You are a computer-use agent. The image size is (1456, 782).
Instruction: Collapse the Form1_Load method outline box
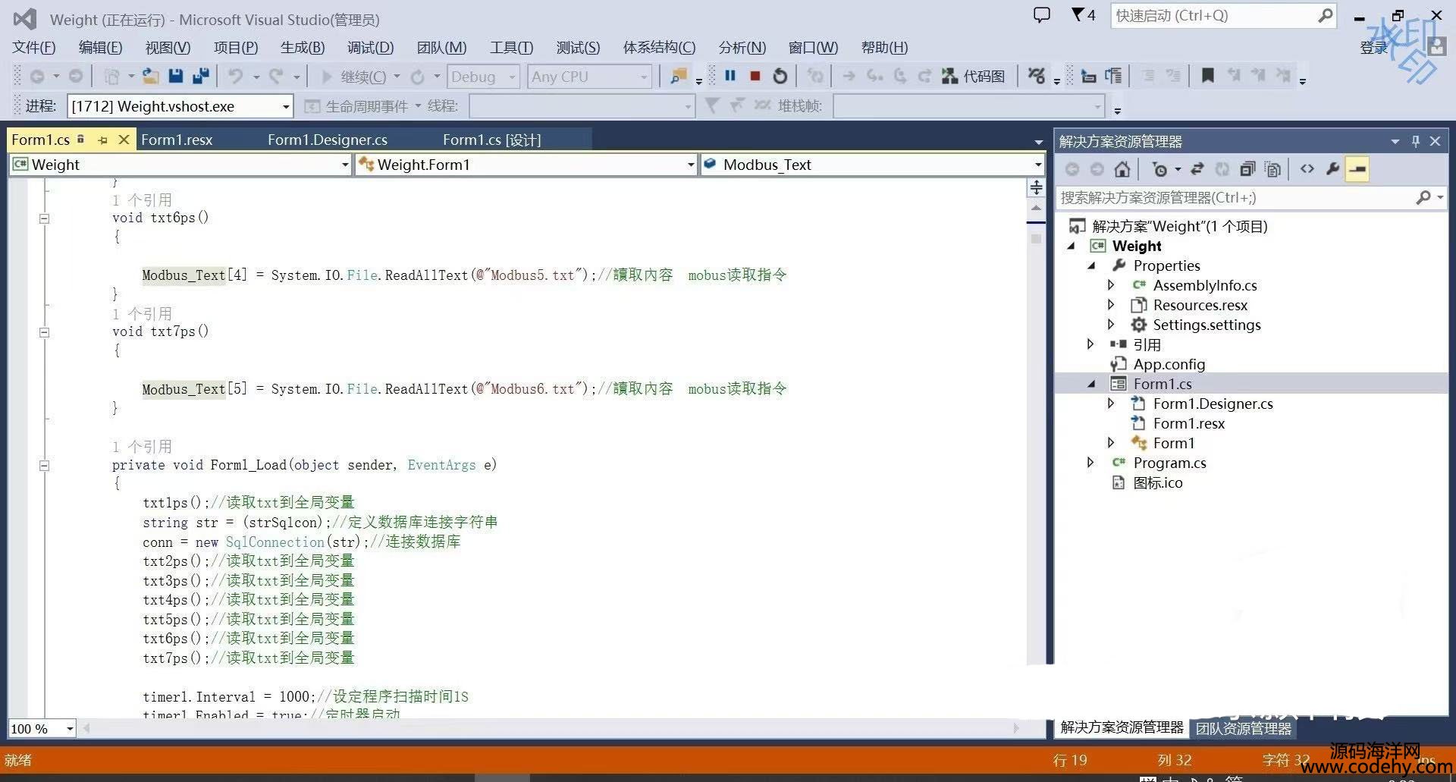[x=44, y=466]
